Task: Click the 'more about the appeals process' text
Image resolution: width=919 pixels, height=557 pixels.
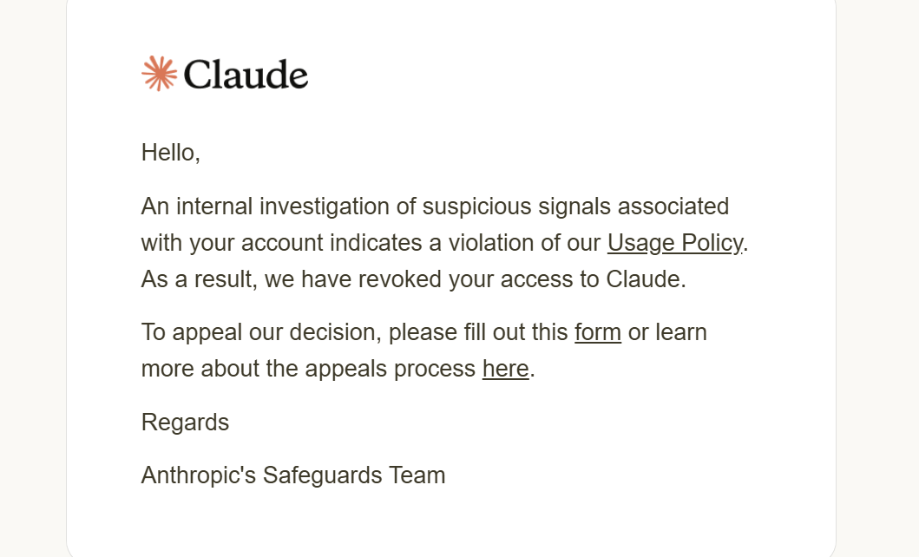Action: (308, 369)
